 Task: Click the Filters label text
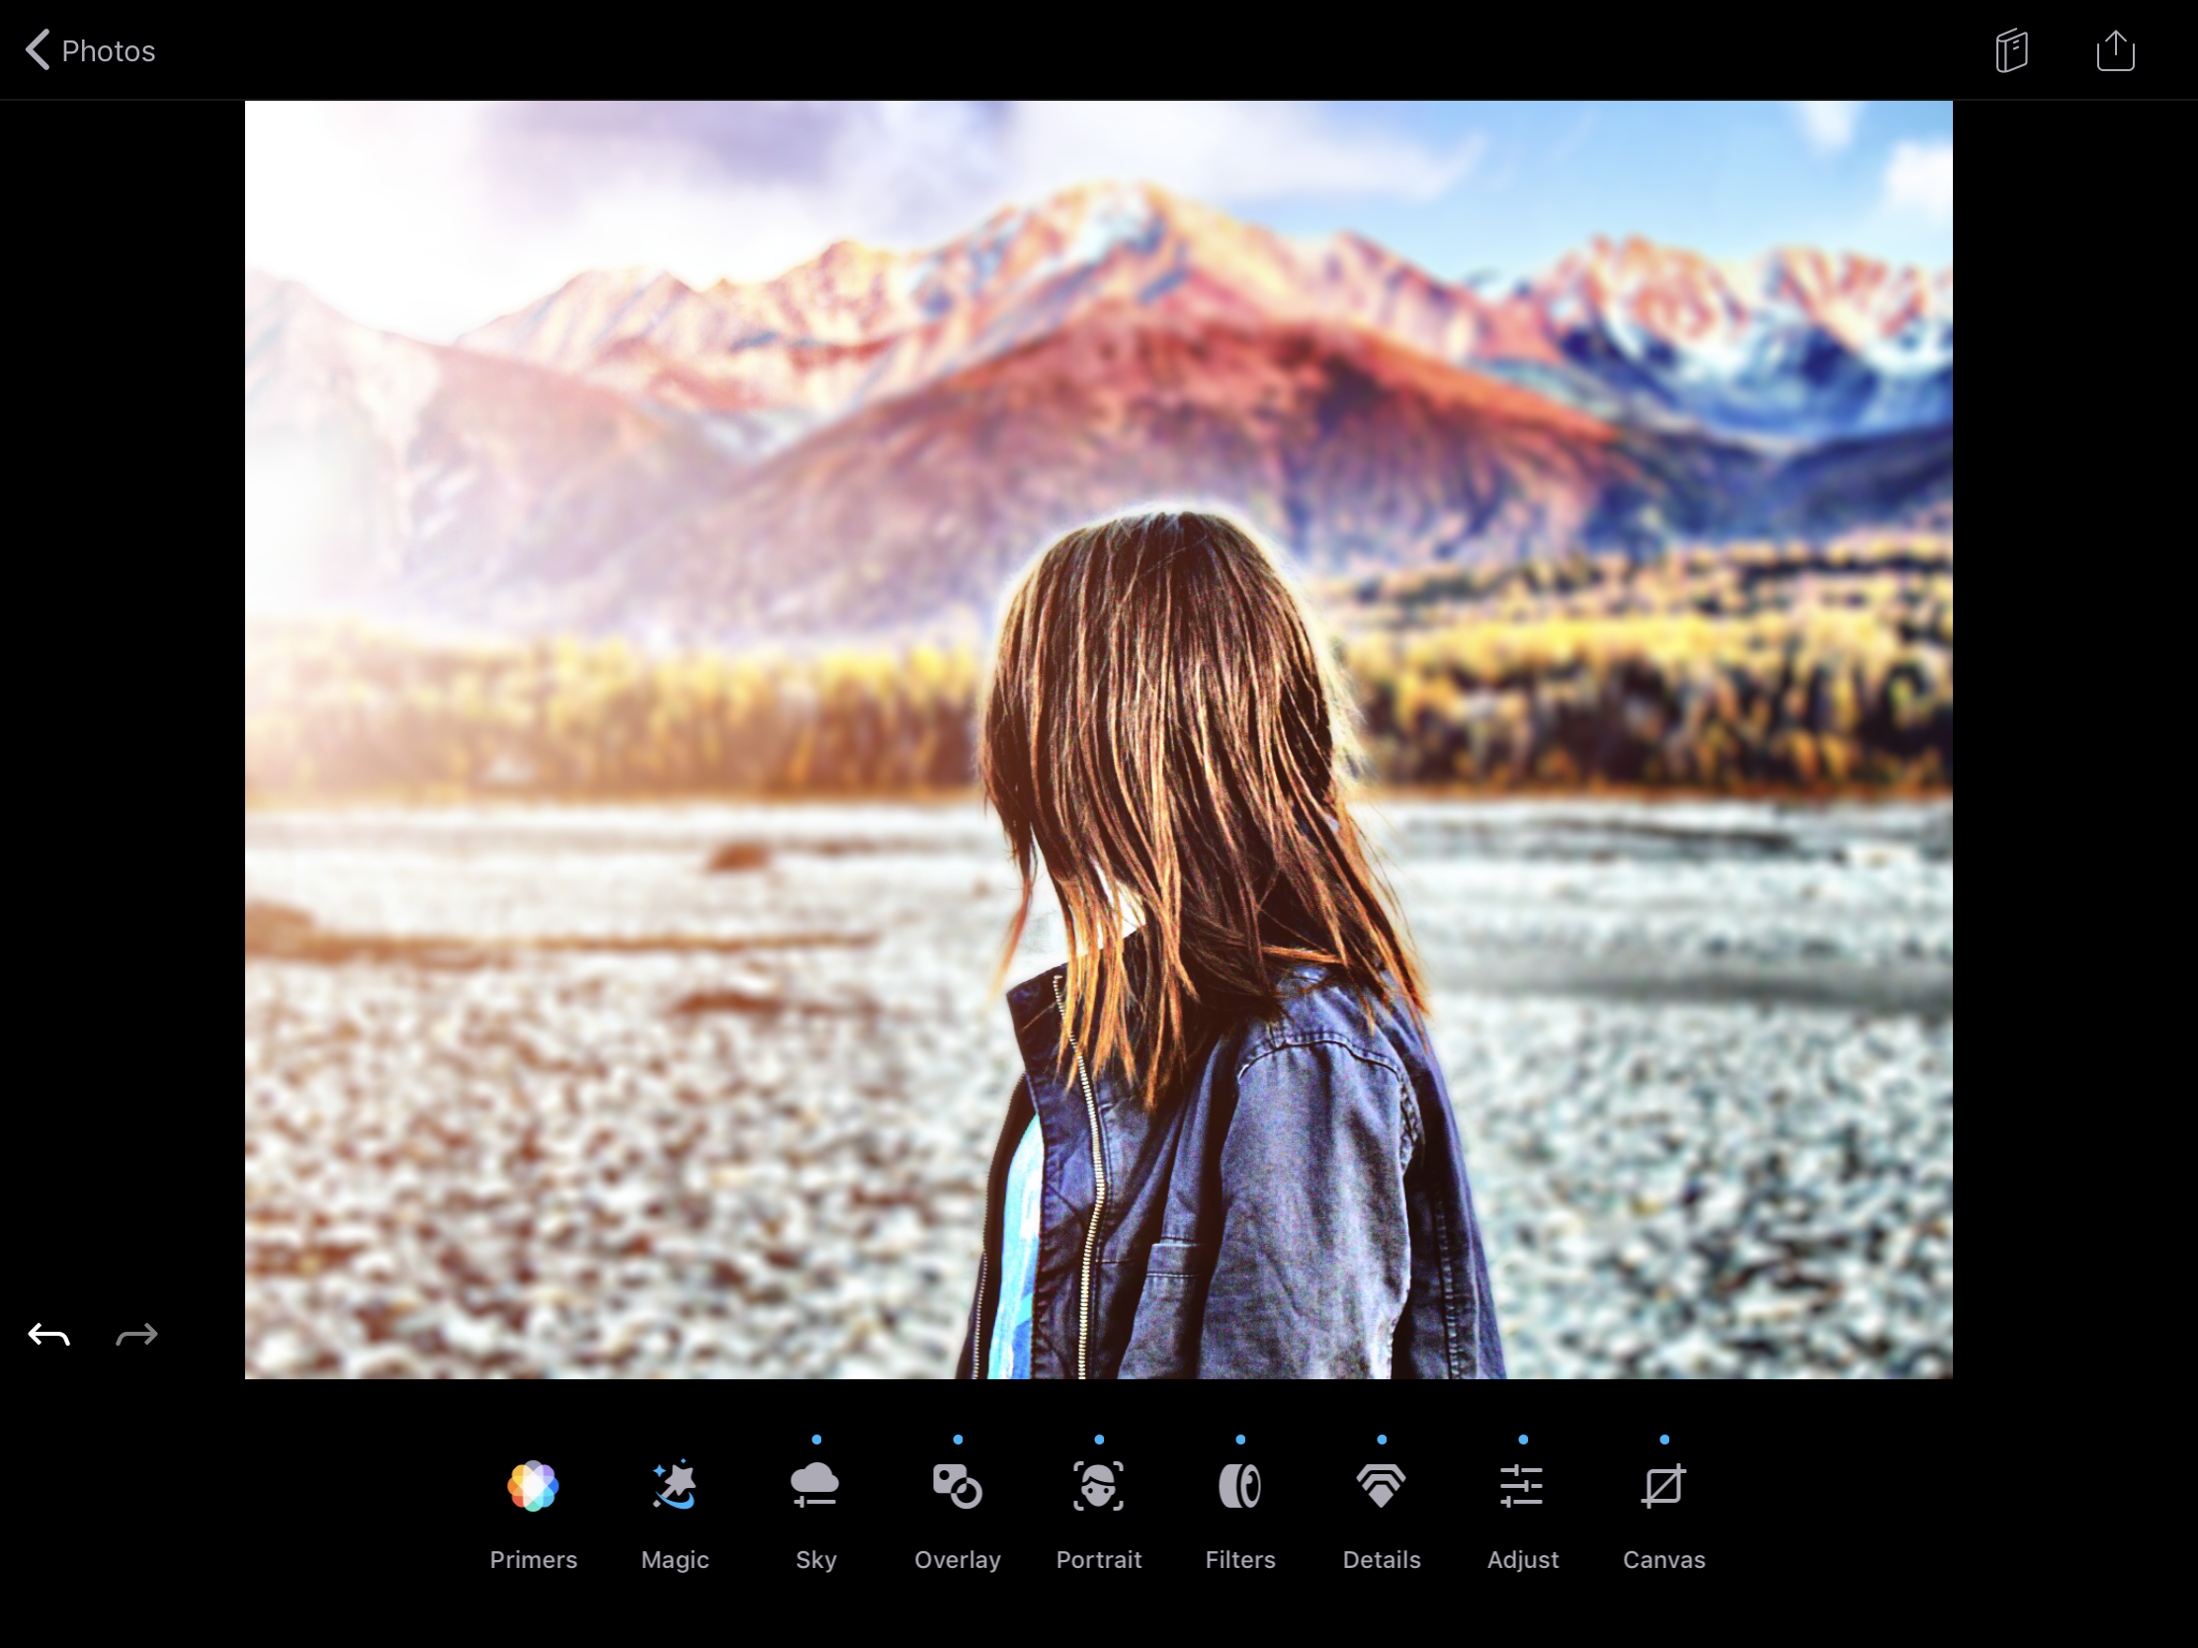tap(1239, 1560)
